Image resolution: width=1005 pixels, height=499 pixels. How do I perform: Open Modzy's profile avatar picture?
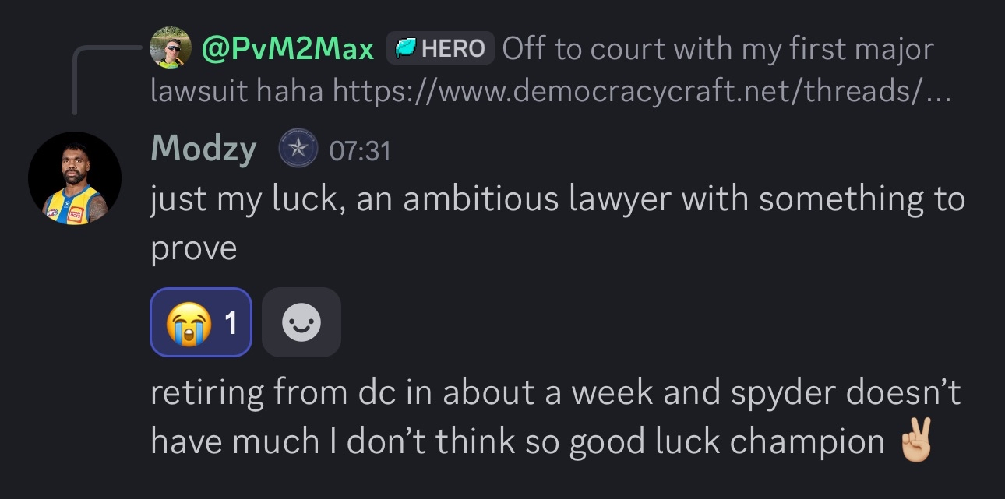[75, 178]
